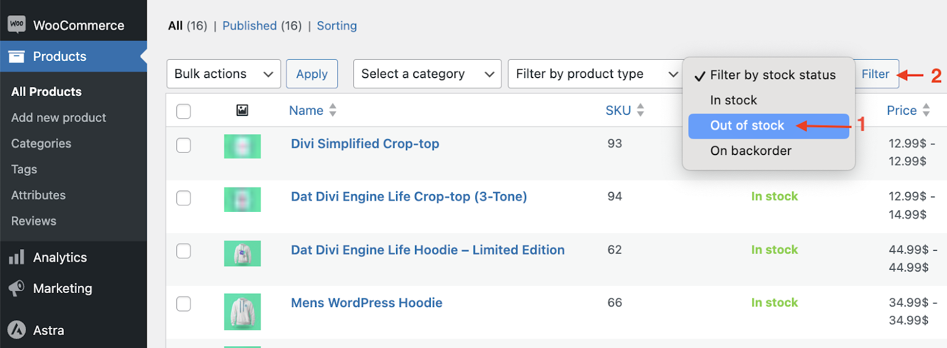
Task: Open All Products submenu item
Action: tap(46, 92)
